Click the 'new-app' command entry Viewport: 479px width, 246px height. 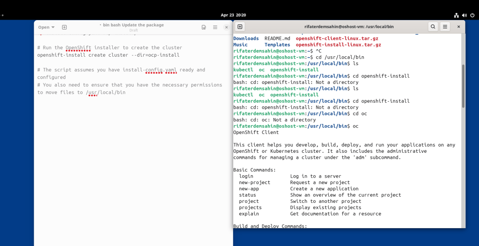[x=249, y=188]
